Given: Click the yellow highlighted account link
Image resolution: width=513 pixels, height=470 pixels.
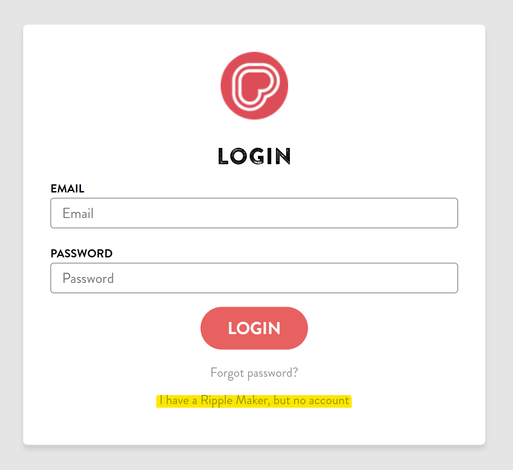Looking at the screenshot, I should pyautogui.click(x=254, y=401).
